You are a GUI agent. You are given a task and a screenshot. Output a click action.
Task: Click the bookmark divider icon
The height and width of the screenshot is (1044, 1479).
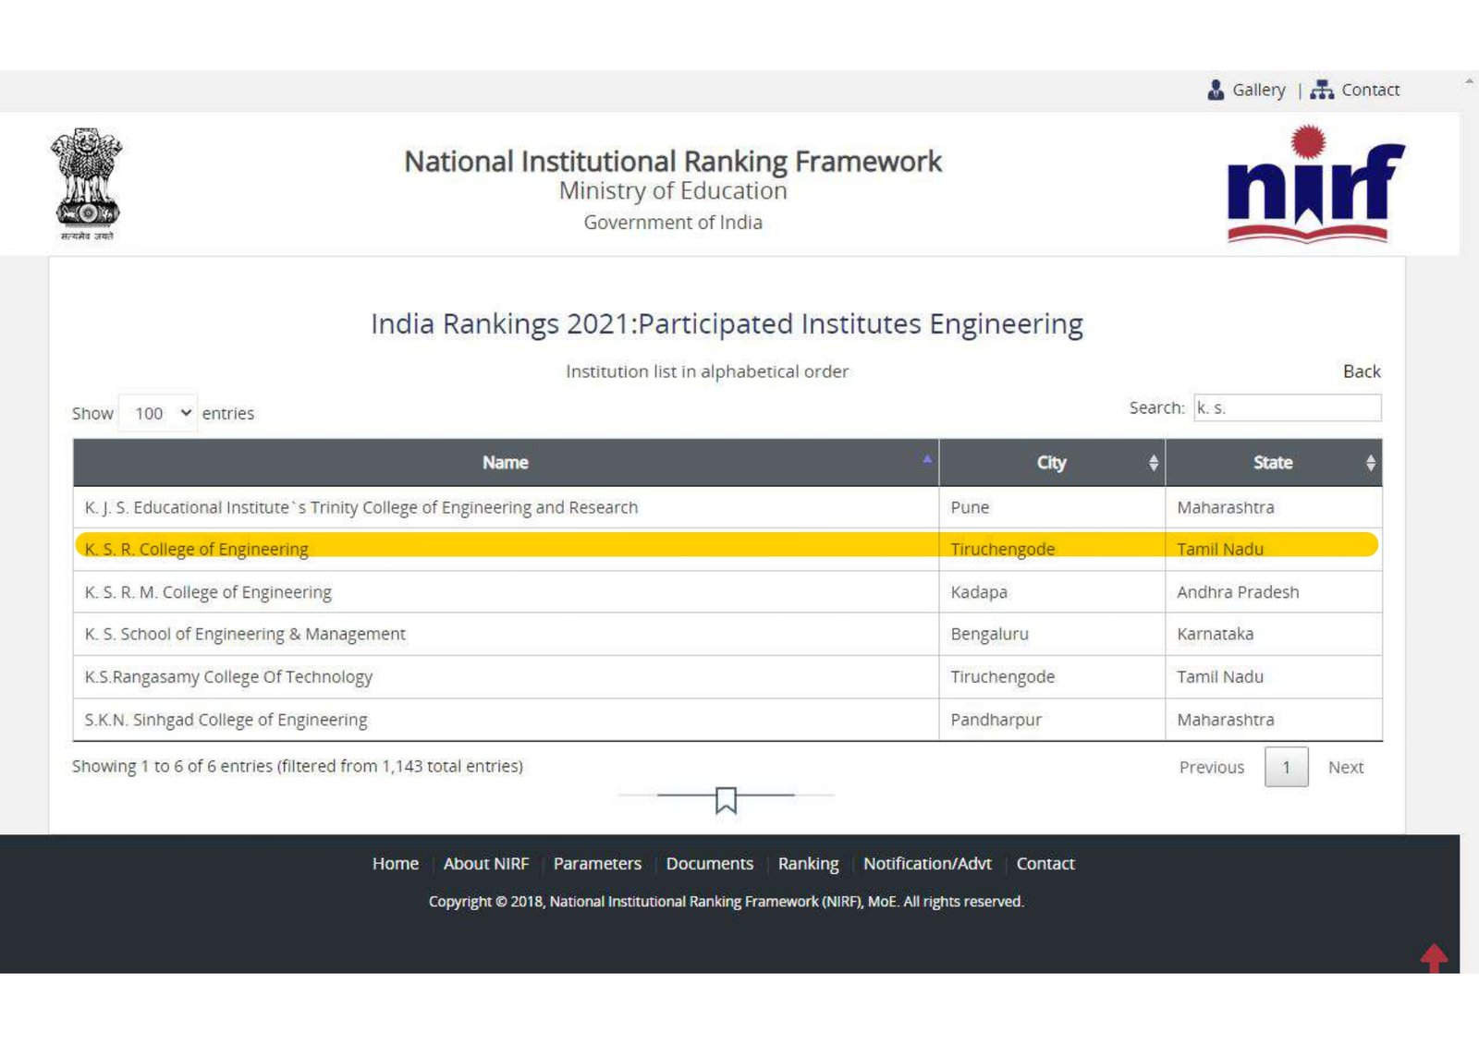726,799
